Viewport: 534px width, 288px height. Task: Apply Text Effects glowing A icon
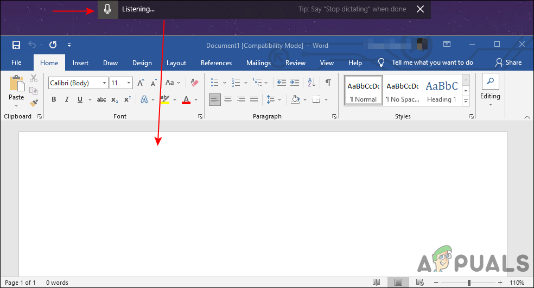coord(144,99)
